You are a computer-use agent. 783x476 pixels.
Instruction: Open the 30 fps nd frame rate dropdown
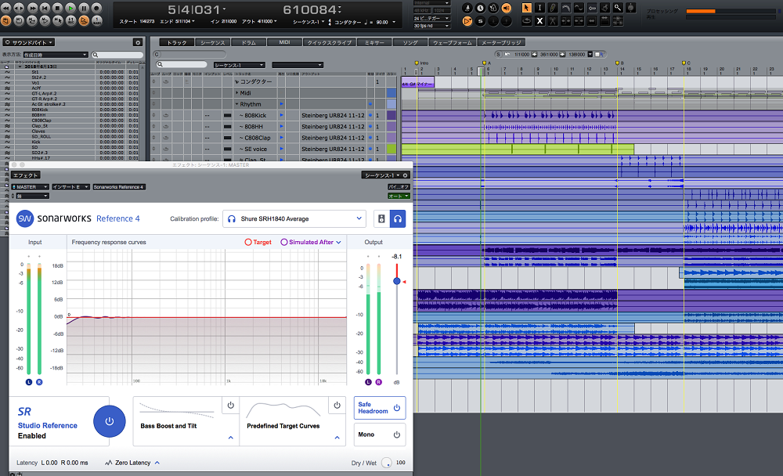pyautogui.click(x=431, y=26)
